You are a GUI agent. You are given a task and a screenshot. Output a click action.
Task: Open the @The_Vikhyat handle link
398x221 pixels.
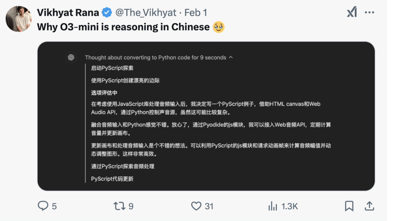coord(146,13)
